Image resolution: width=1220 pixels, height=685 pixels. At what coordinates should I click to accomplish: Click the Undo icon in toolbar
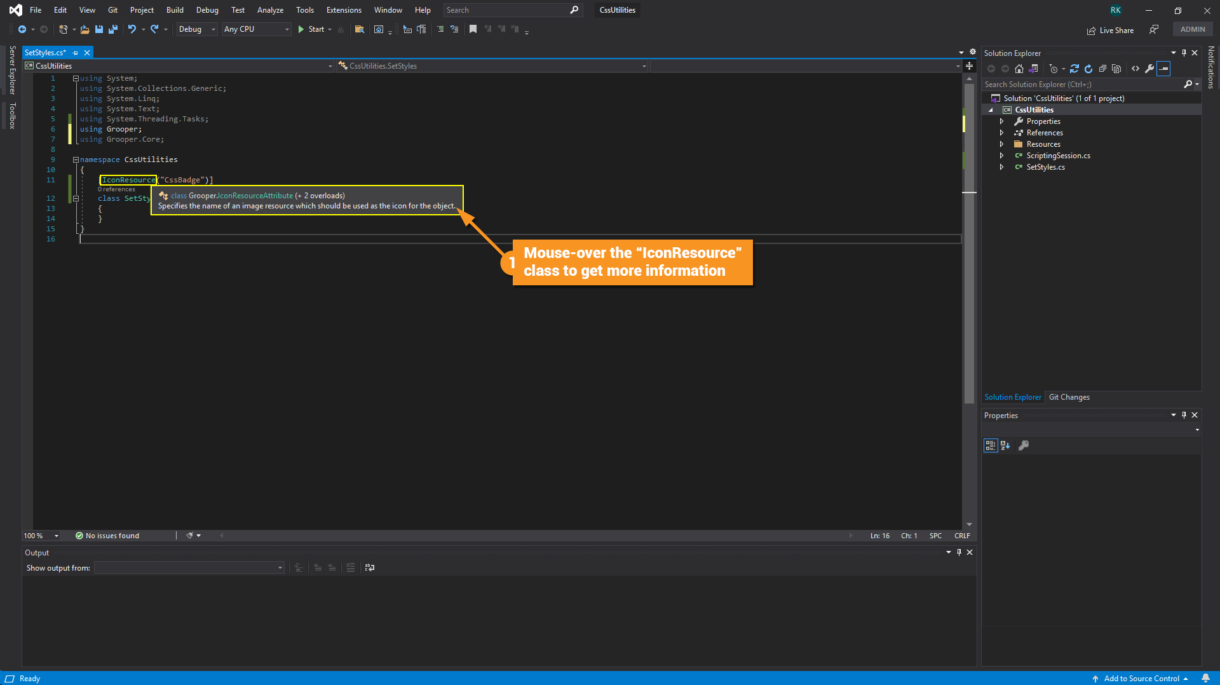pyautogui.click(x=132, y=29)
